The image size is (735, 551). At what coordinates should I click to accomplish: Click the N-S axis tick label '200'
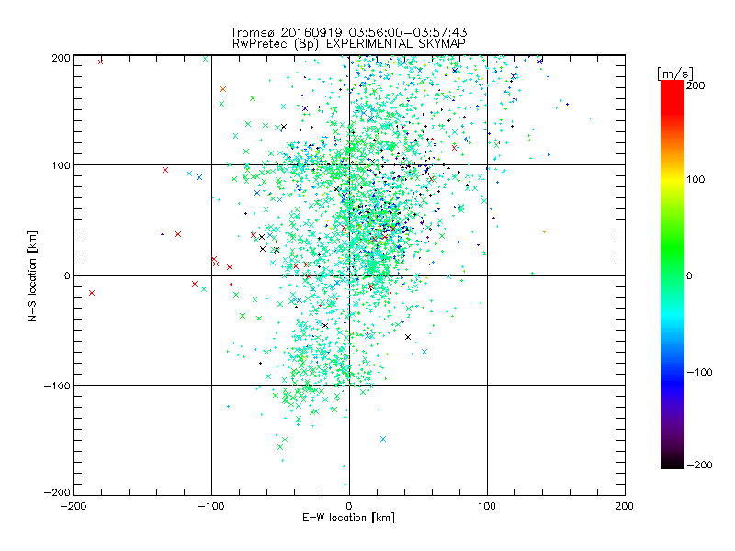click(61, 58)
